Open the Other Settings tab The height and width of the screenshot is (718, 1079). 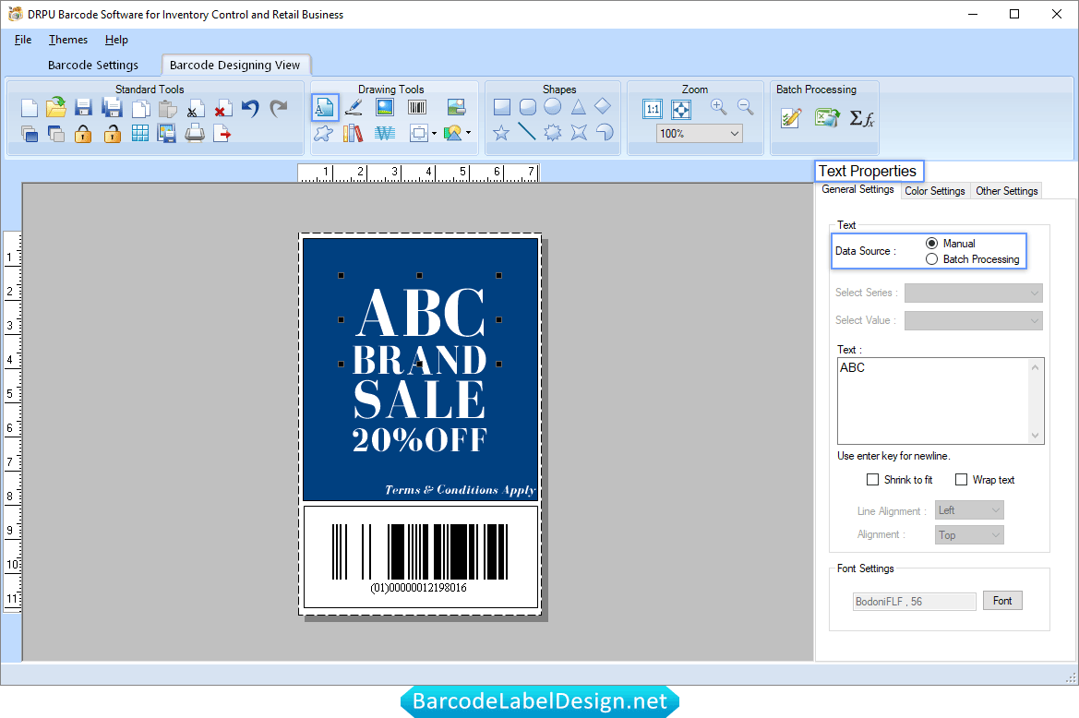[x=1007, y=191]
